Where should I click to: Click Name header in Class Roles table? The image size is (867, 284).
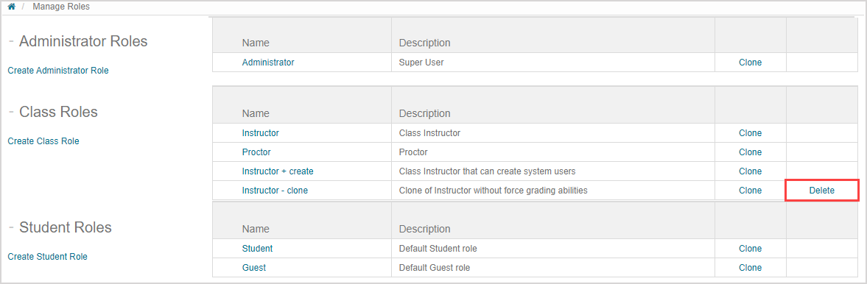point(256,113)
